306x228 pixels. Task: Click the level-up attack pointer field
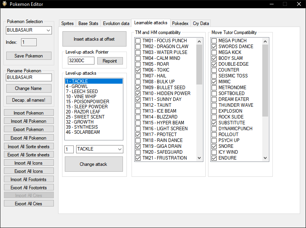81,61
